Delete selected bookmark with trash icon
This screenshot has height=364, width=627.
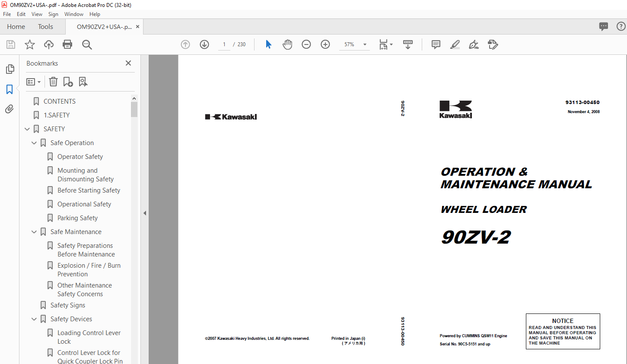pyautogui.click(x=53, y=82)
